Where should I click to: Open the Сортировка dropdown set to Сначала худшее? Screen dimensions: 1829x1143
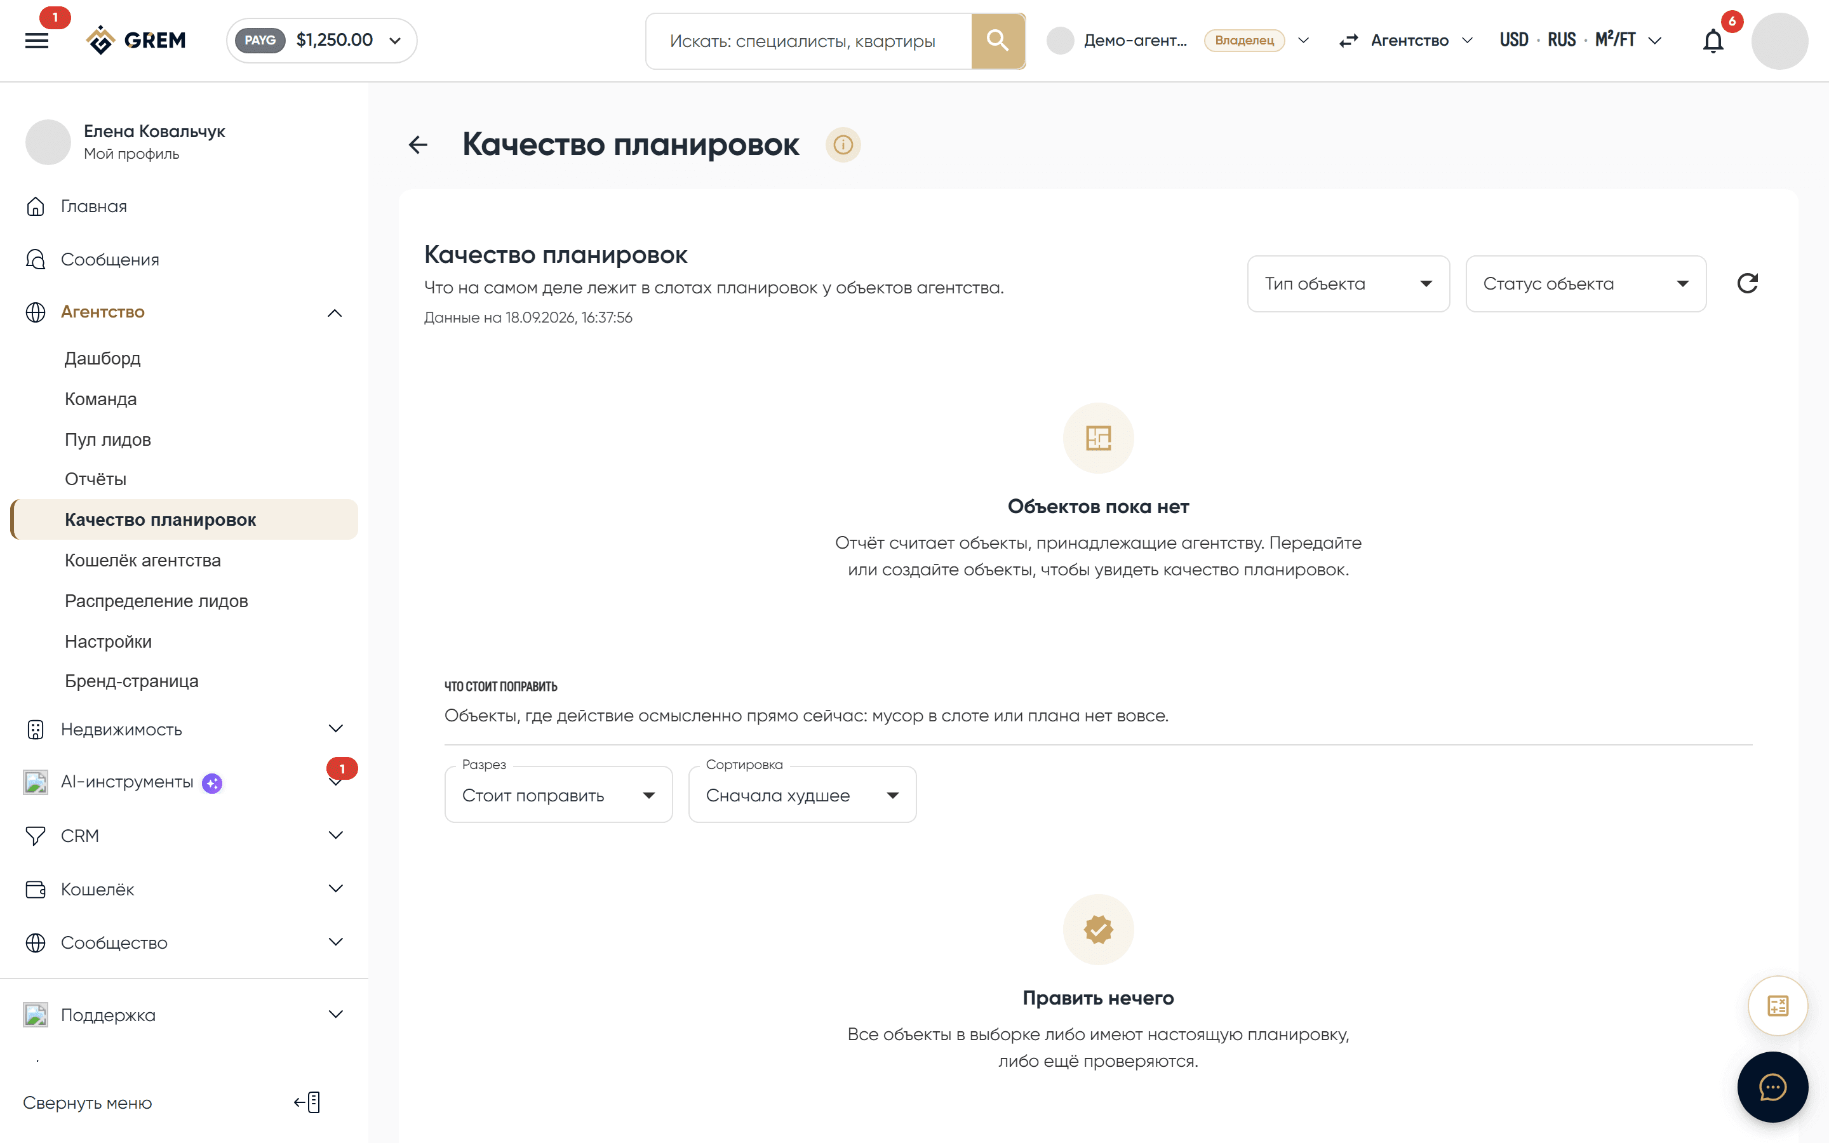coord(802,794)
